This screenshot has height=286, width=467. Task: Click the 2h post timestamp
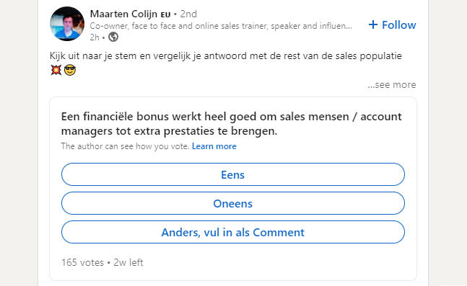[95, 37]
